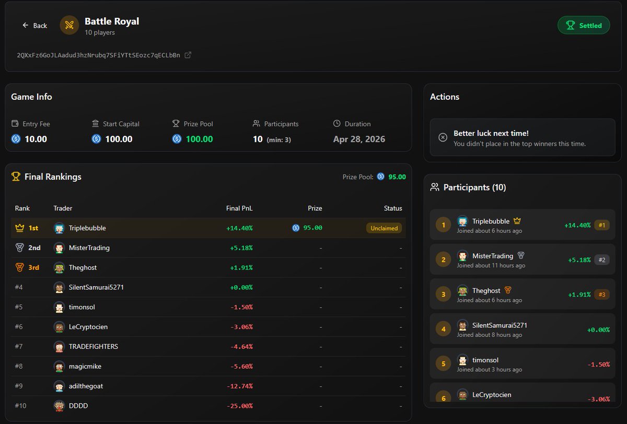Click the Participants (10) people icon
The height and width of the screenshot is (424, 627).
point(434,187)
